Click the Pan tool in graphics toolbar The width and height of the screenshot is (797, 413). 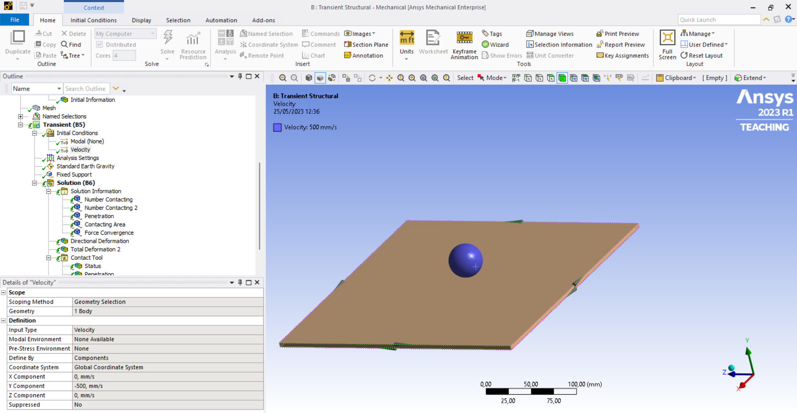[x=389, y=78]
